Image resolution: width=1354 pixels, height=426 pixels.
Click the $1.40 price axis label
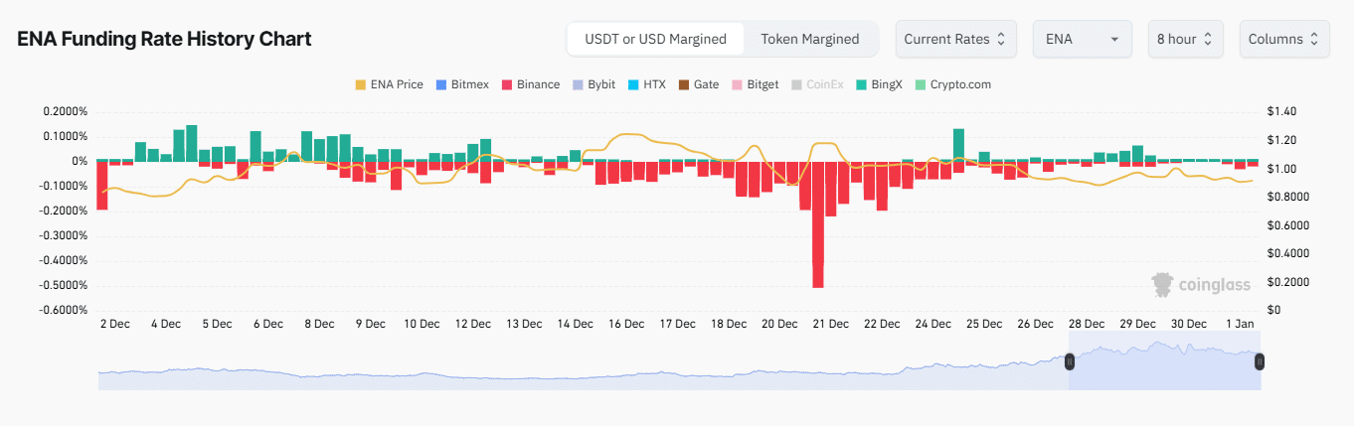(x=1283, y=111)
